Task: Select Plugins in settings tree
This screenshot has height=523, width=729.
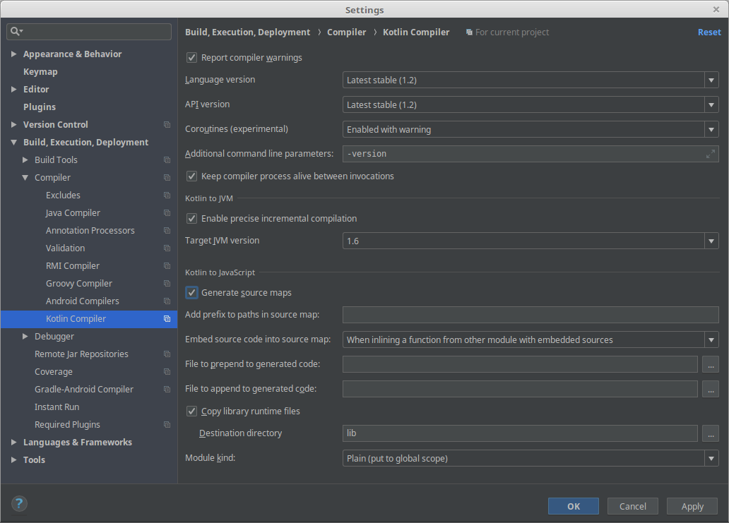Action: pos(40,107)
